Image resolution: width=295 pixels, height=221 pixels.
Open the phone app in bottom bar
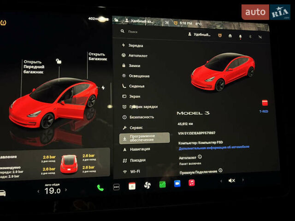point(100,187)
